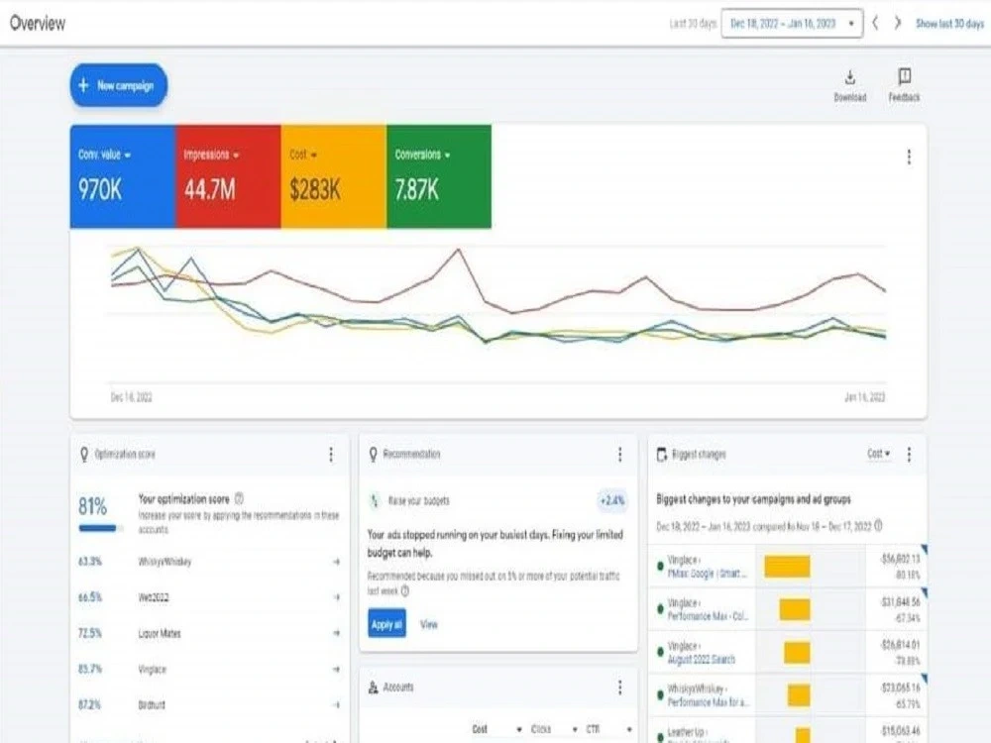Viewport: 991px width, 743px height.
Task: Open the Cost metric card dropdown
Action: (x=303, y=155)
